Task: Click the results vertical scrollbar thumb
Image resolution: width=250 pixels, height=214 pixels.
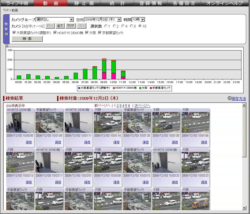Action: pyautogui.click(x=244, y=132)
